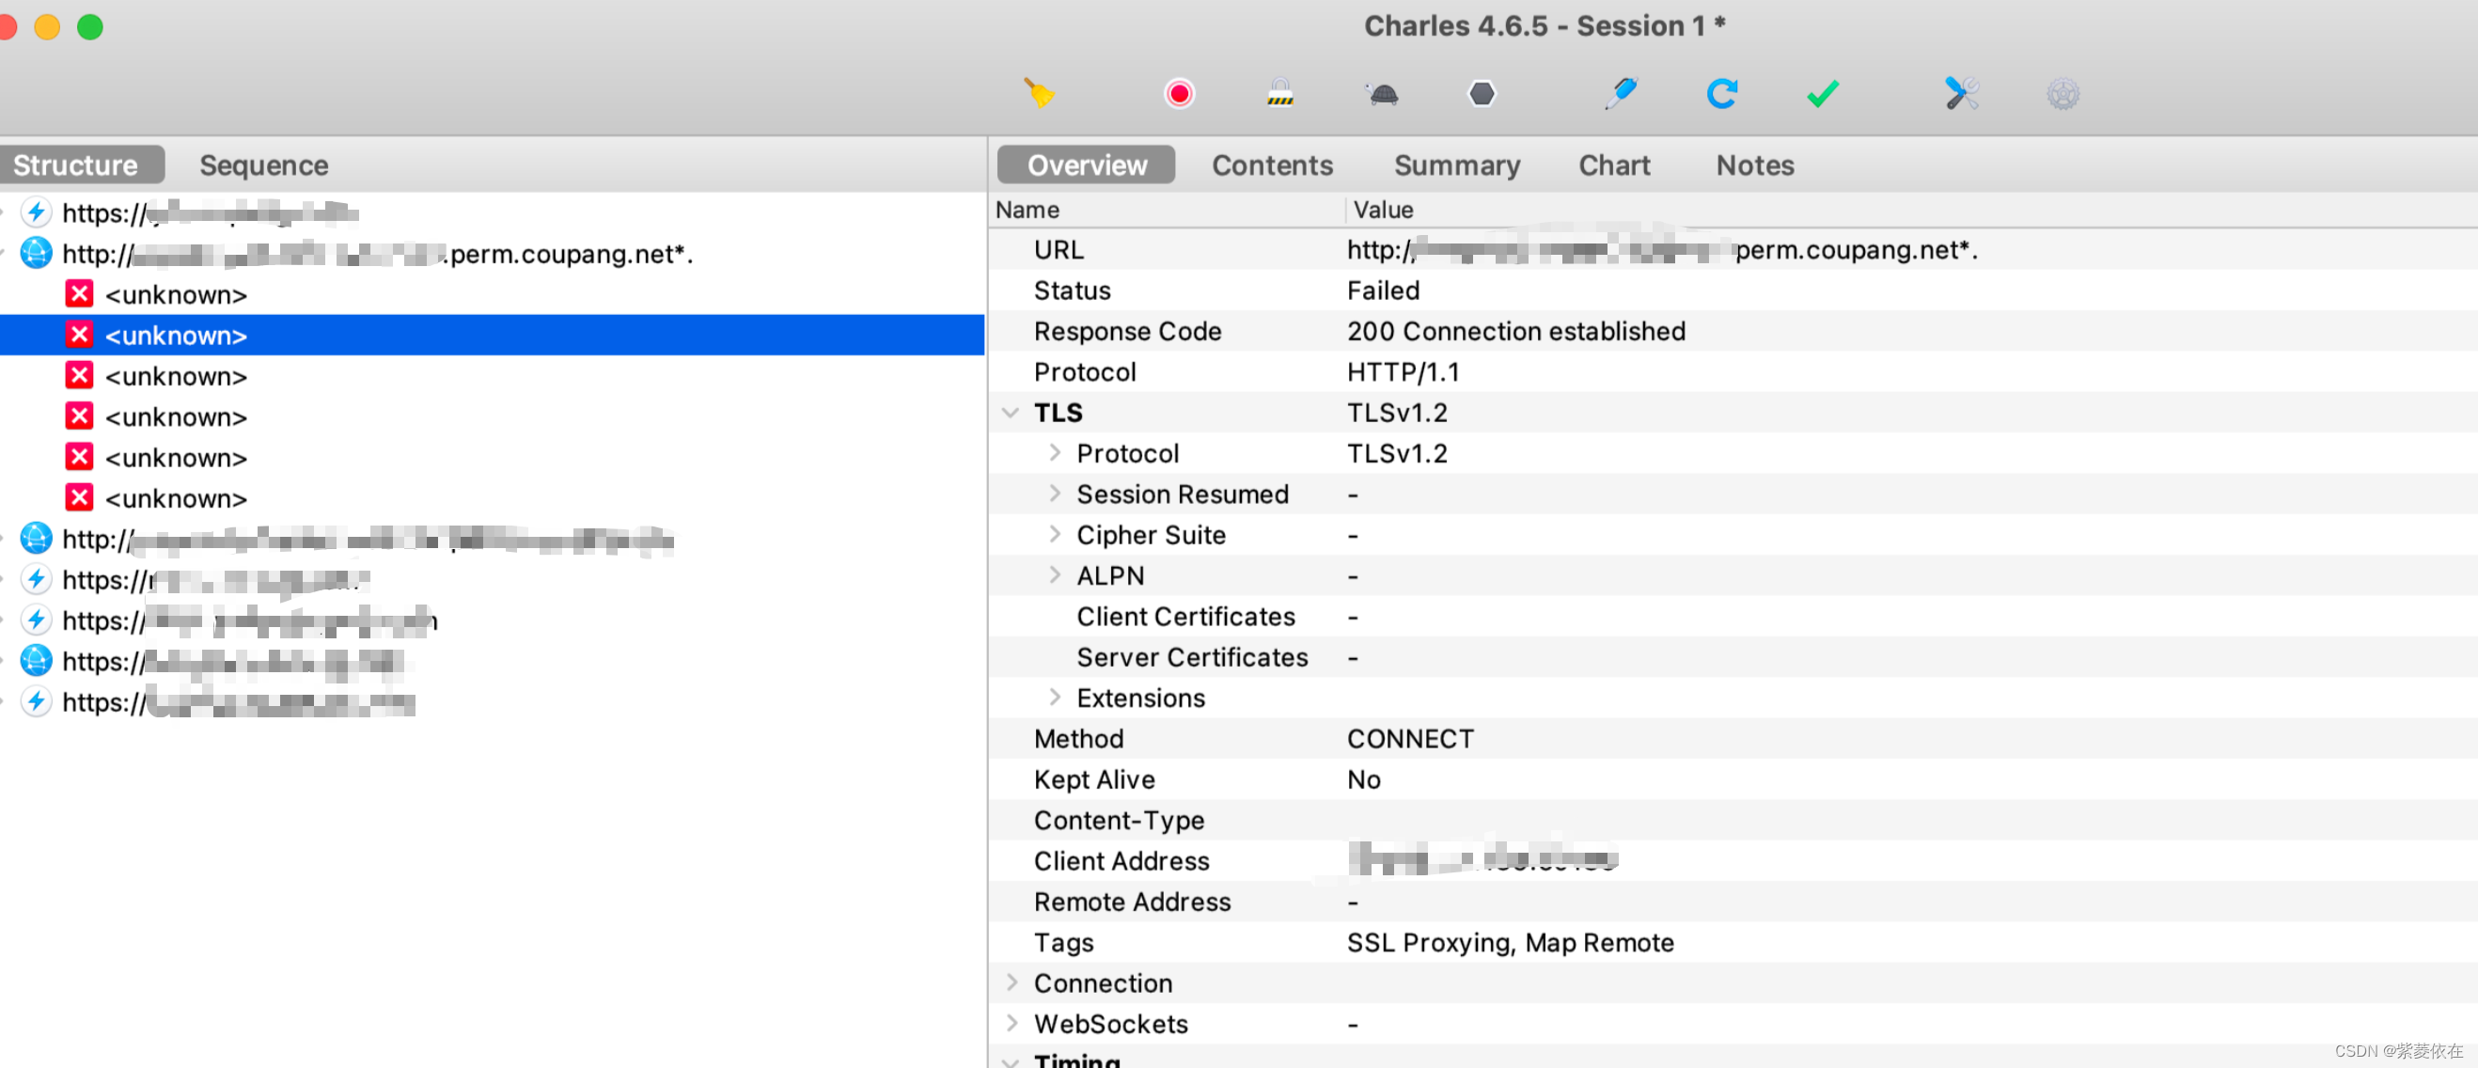Expand the Extensions row
The height and width of the screenshot is (1068, 2478).
pyautogui.click(x=1055, y=697)
